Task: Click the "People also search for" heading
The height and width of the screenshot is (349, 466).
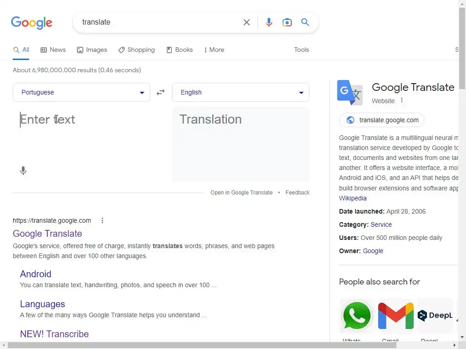Action: coord(379,282)
